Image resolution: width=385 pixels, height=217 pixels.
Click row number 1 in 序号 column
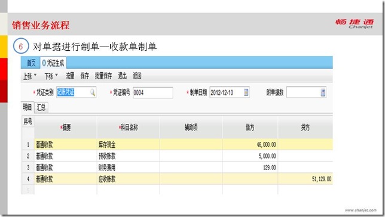[x=28, y=144]
